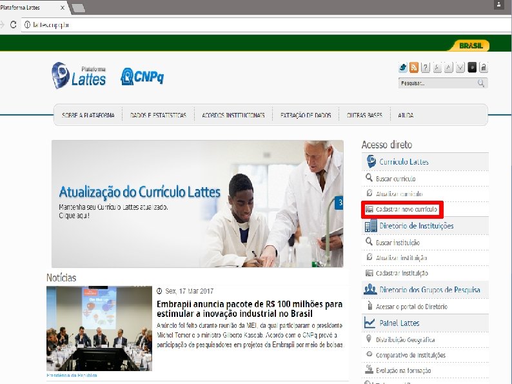Click Cadastrar novo currículo link
512x384 pixels.
[406, 209]
